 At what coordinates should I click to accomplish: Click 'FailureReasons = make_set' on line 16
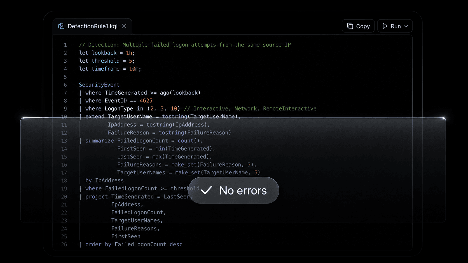click(158, 165)
